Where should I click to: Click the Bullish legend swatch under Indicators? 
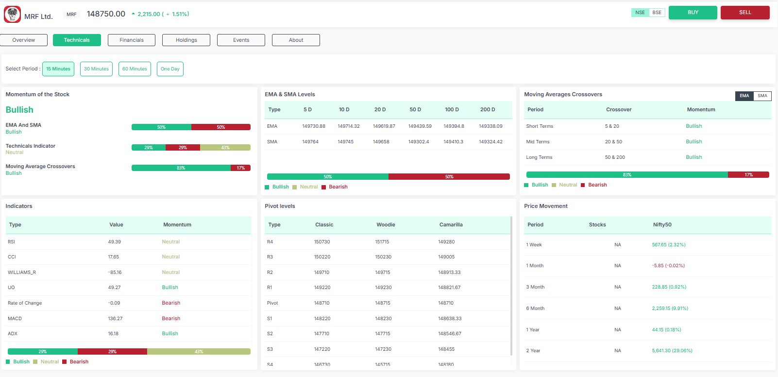tap(8, 362)
